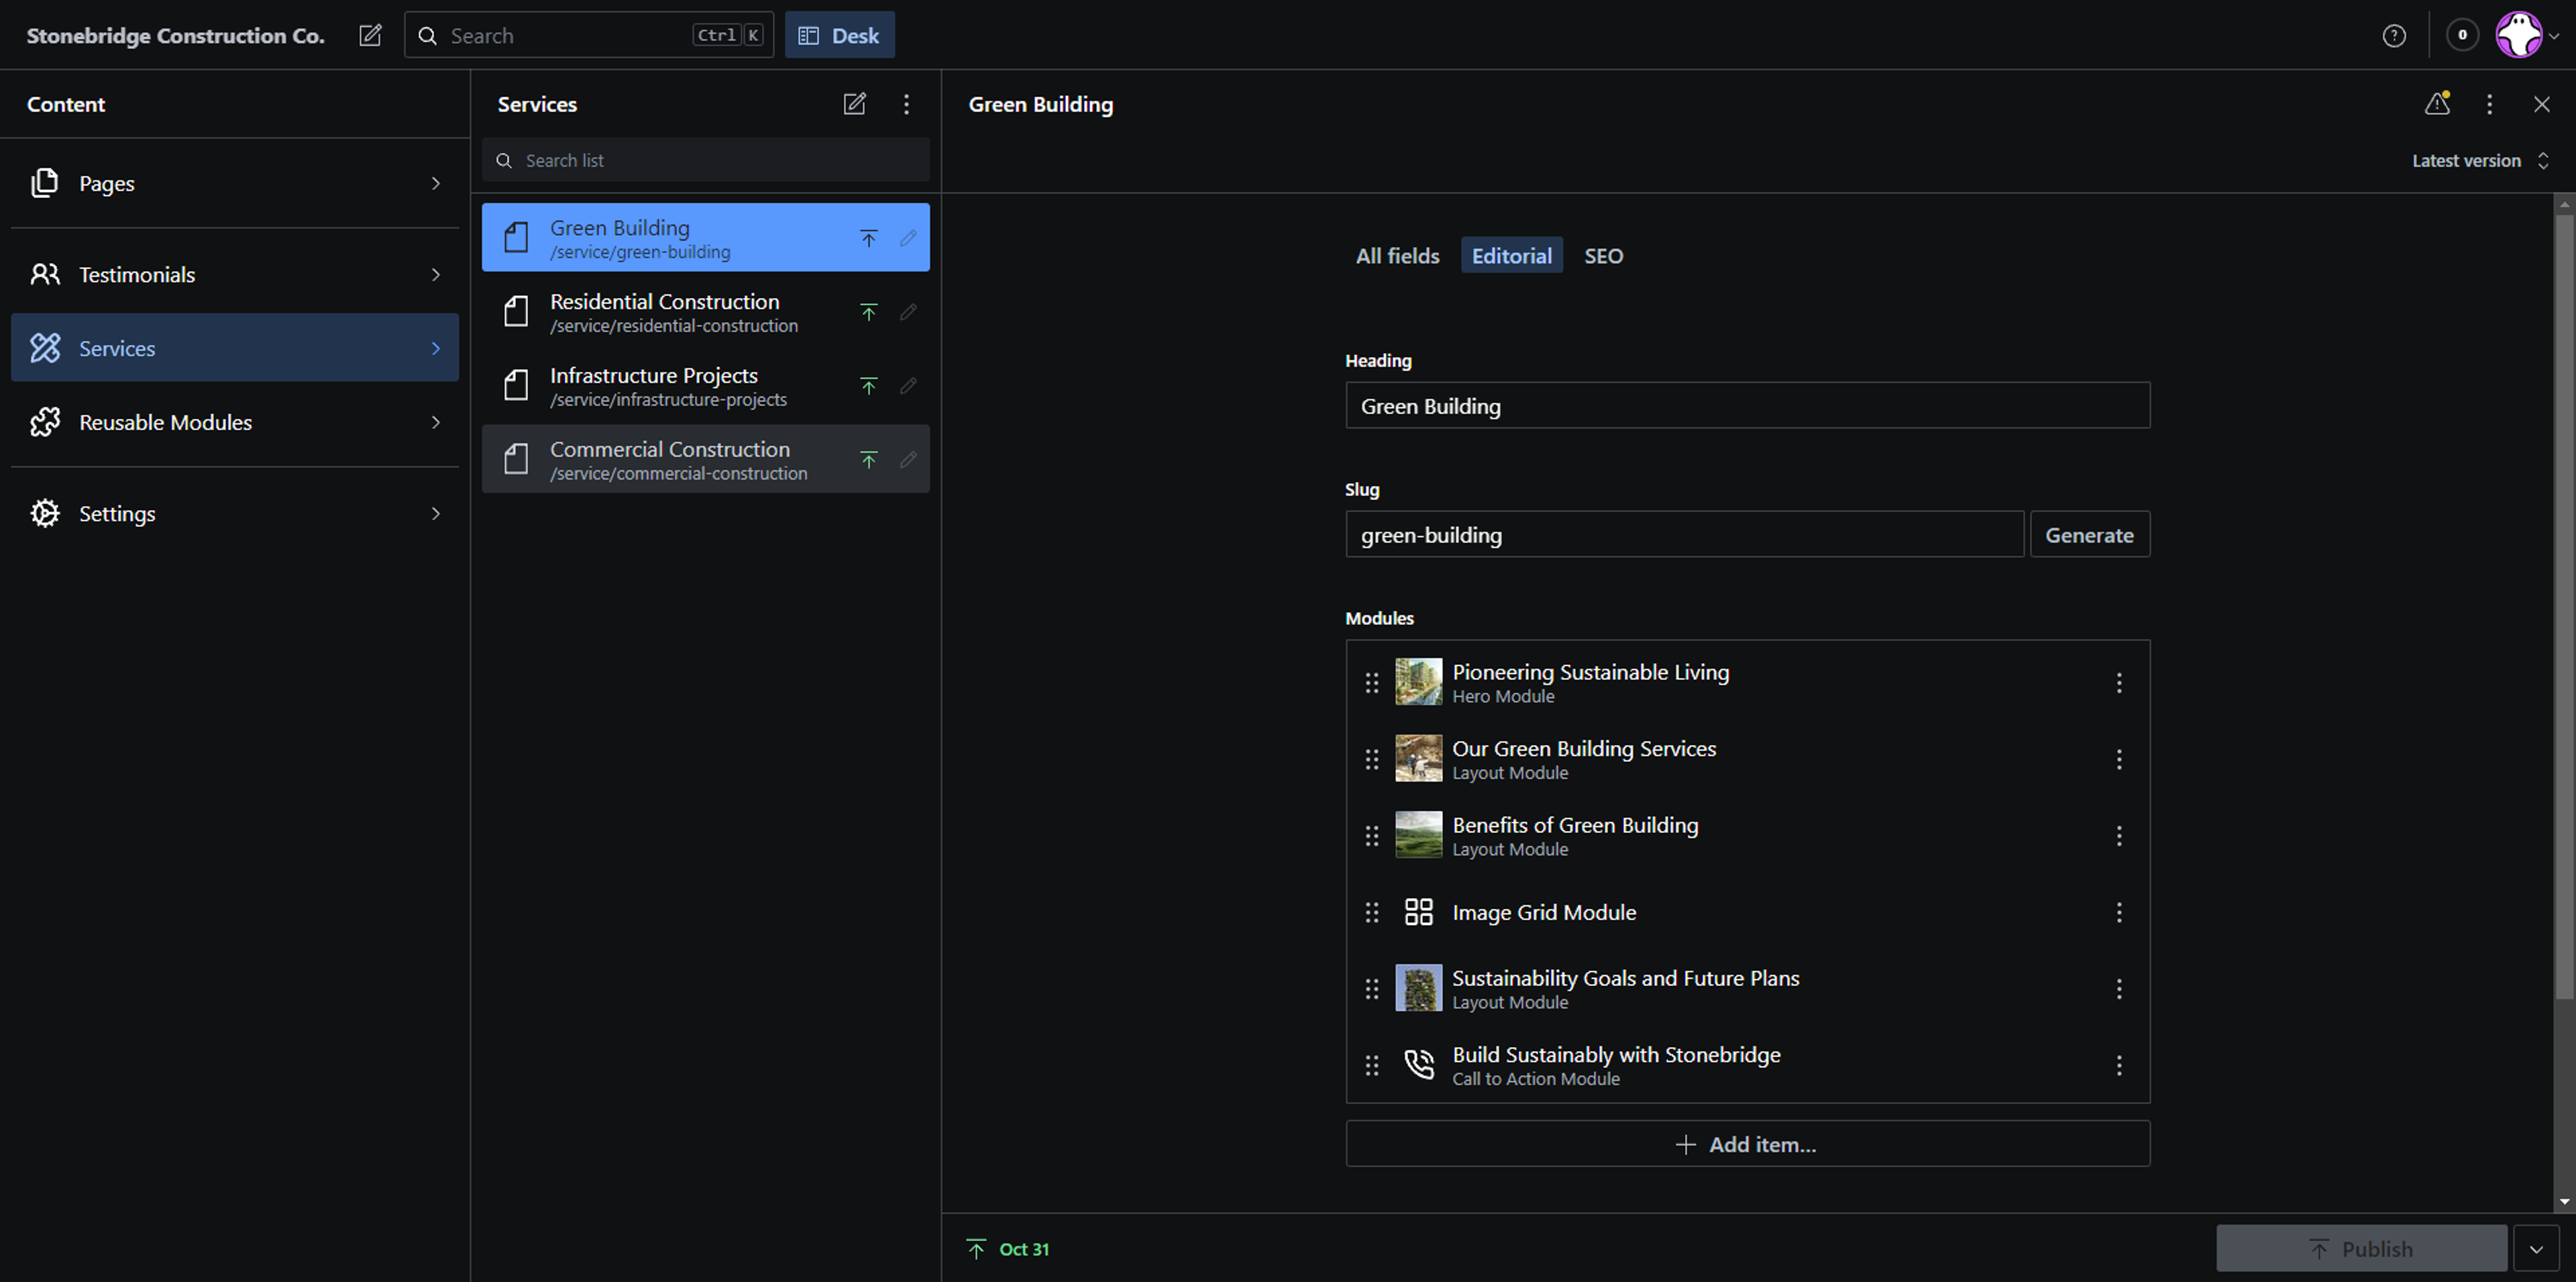Switch to the All fields tab
Screen dimensions: 2576x1282
pyautogui.click(x=1397, y=256)
